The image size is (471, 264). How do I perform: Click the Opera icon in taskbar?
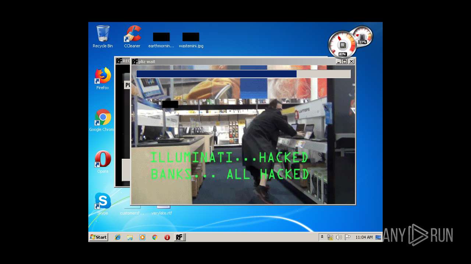pyautogui.click(x=167, y=237)
